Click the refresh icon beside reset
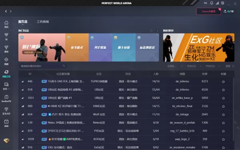The height and width of the screenshot is (150, 240). (233, 66)
